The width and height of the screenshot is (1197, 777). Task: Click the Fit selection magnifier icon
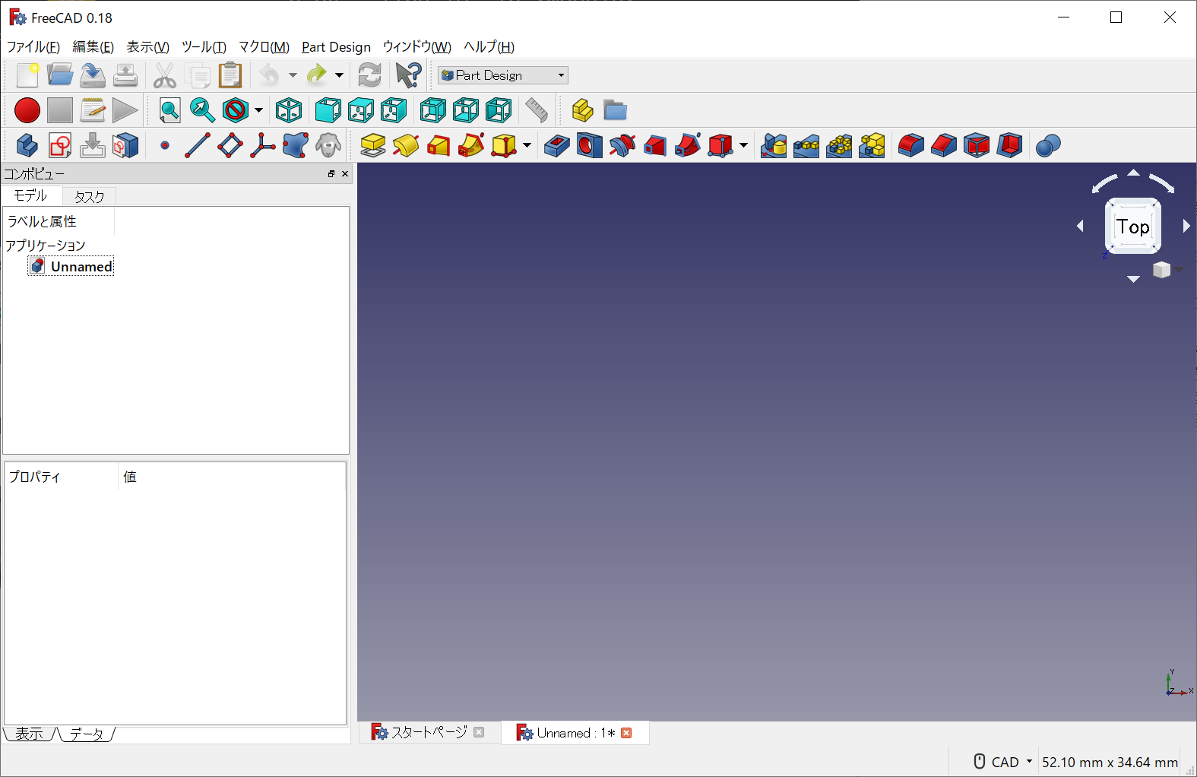point(202,110)
